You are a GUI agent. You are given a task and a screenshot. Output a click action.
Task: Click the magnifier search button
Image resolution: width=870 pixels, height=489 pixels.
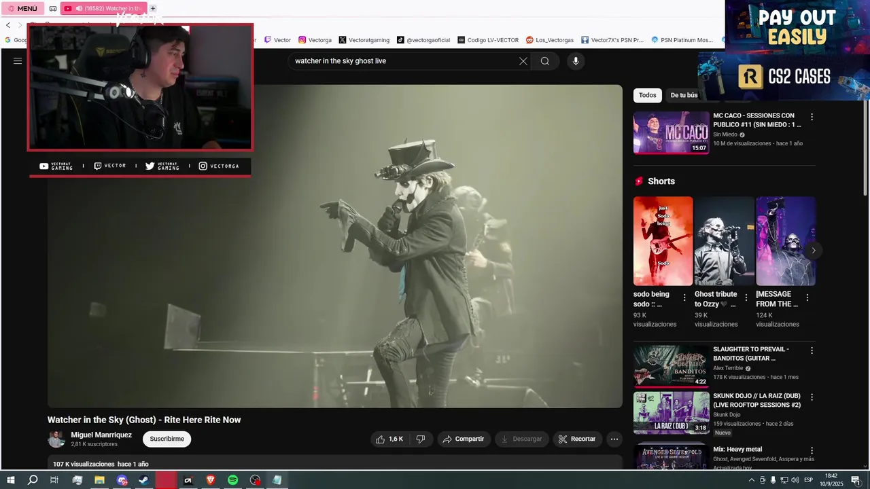(545, 61)
